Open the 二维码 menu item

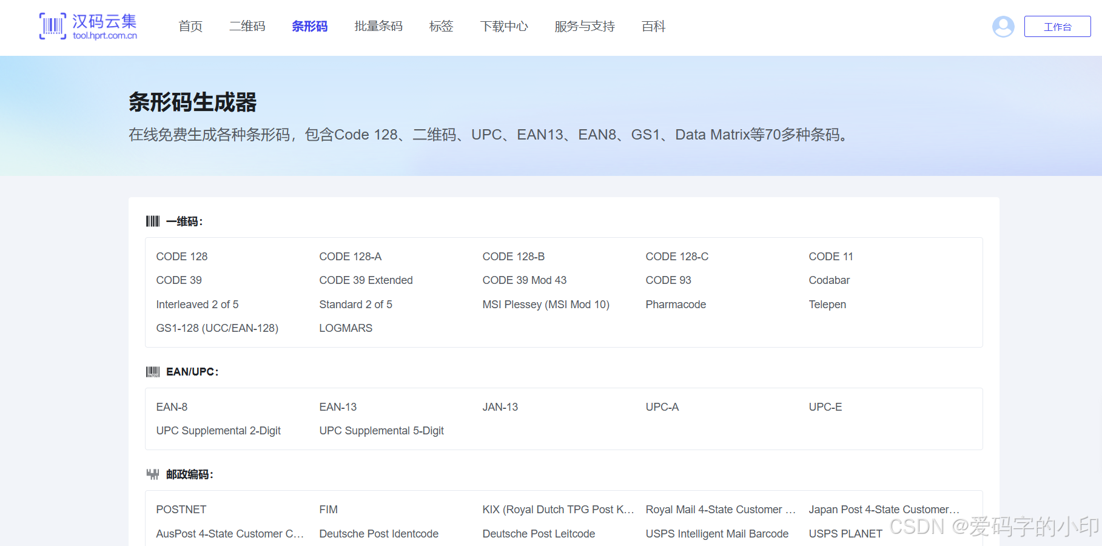coord(247,27)
